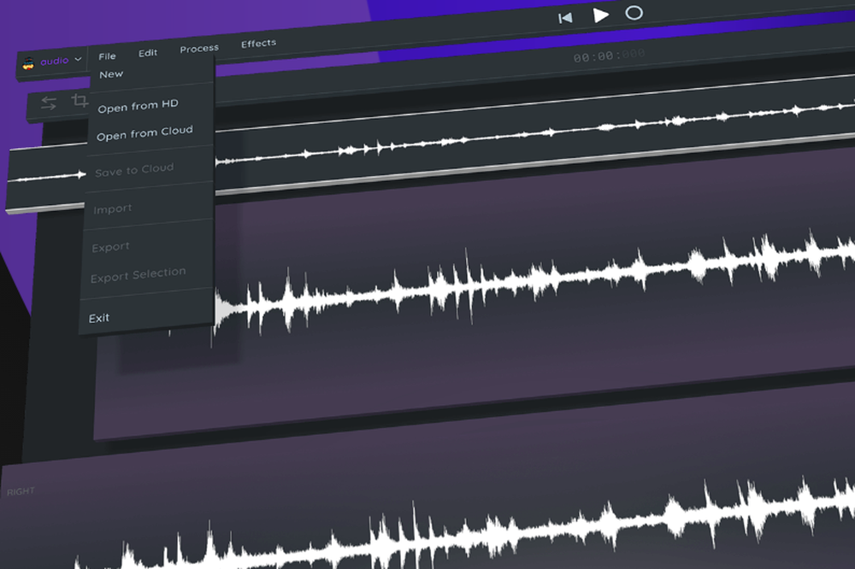
Task: Click the circular record button
Action: (x=634, y=13)
